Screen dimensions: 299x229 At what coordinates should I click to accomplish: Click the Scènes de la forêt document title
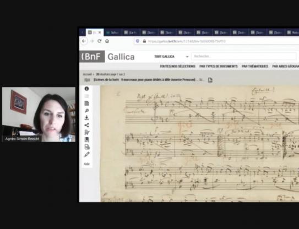144,80
